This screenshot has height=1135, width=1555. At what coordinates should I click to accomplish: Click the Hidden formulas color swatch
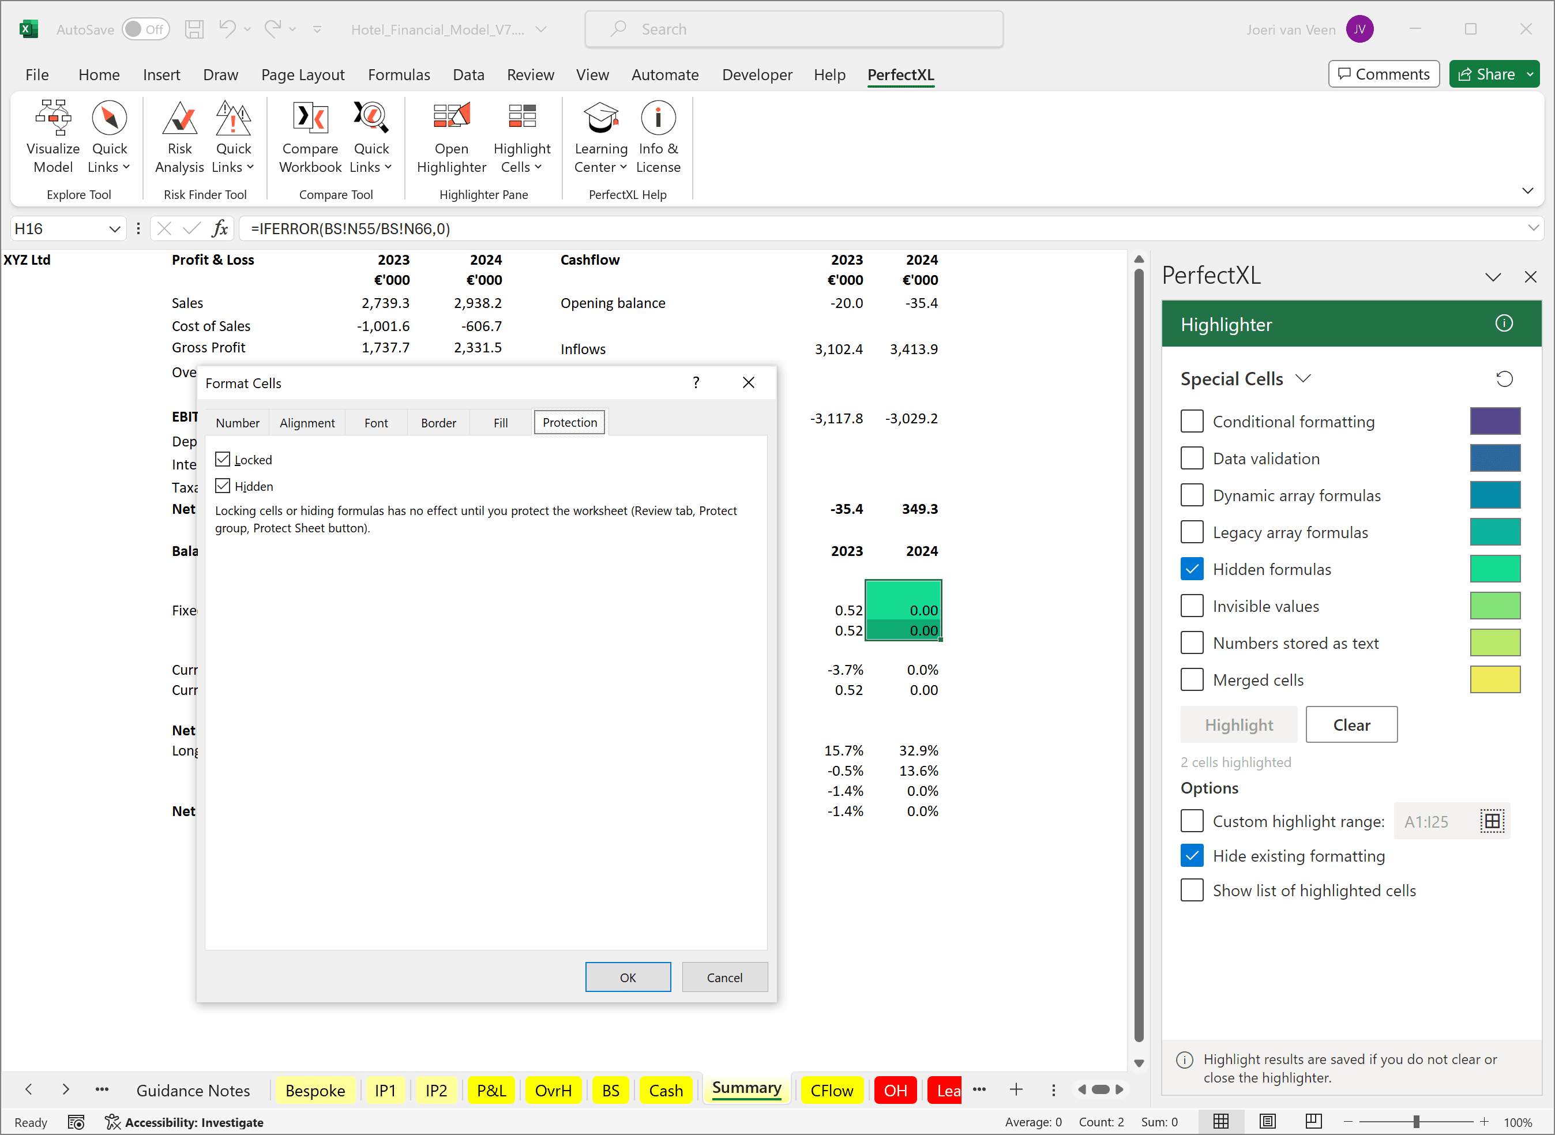1494,569
